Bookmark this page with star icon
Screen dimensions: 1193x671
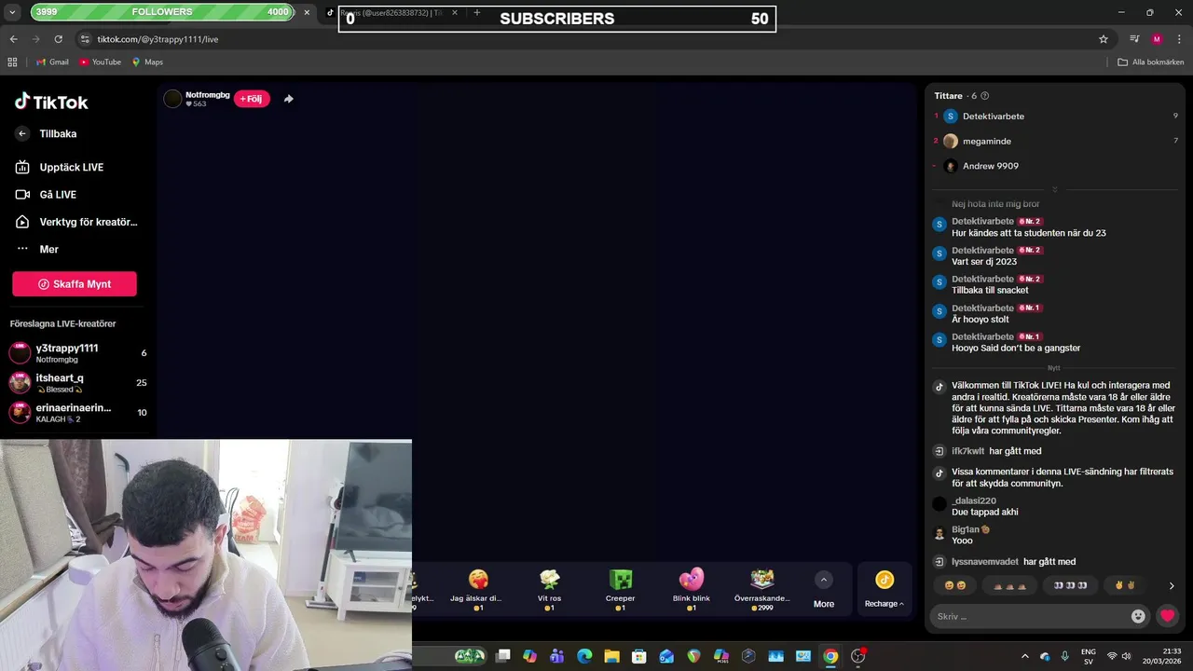point(1104,39)
